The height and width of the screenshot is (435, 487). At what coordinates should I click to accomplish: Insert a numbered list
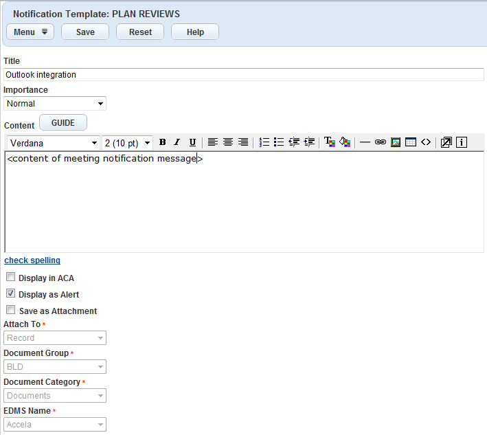pyautogui.click(x=264, y=142)
